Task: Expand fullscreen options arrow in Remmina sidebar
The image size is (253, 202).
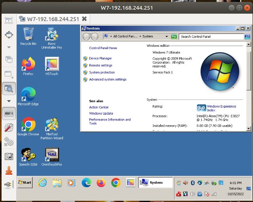Action: point(9,47)
